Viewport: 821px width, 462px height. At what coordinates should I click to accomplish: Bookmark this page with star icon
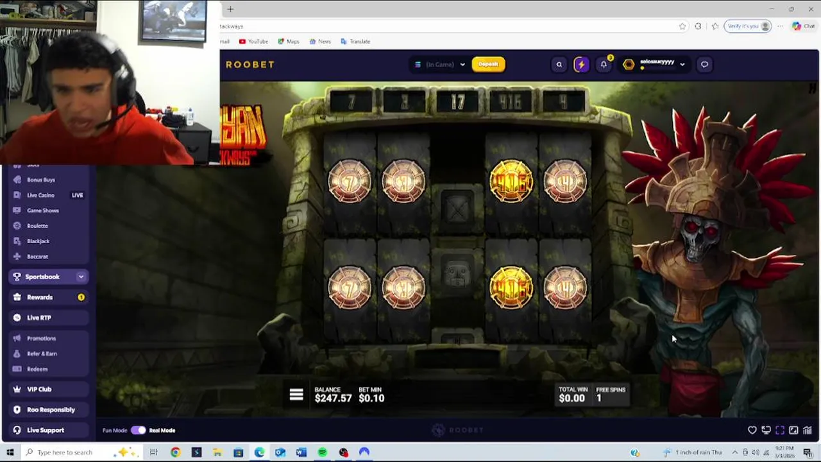[682, 26]
